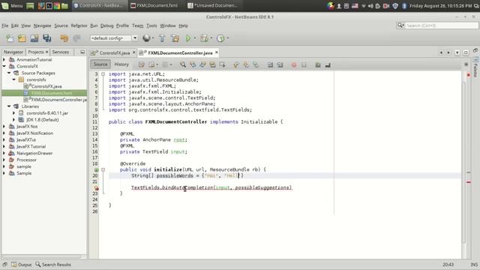480x270 pixels.
Task: Click error hint bulb on line 22
Action: tap(96, 188)
